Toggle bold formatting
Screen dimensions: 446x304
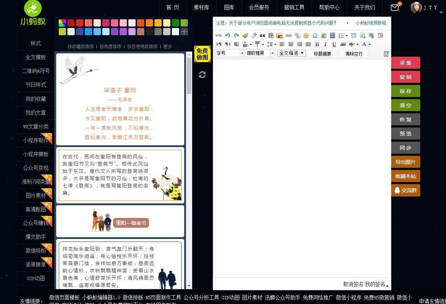pos(317,44)
